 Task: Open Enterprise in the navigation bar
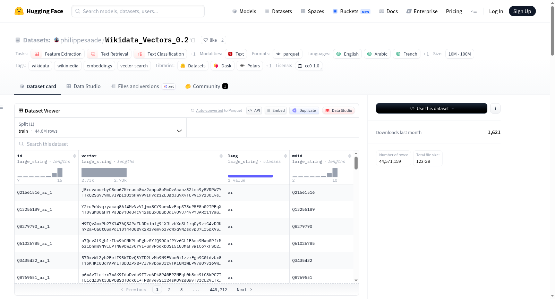422,11
